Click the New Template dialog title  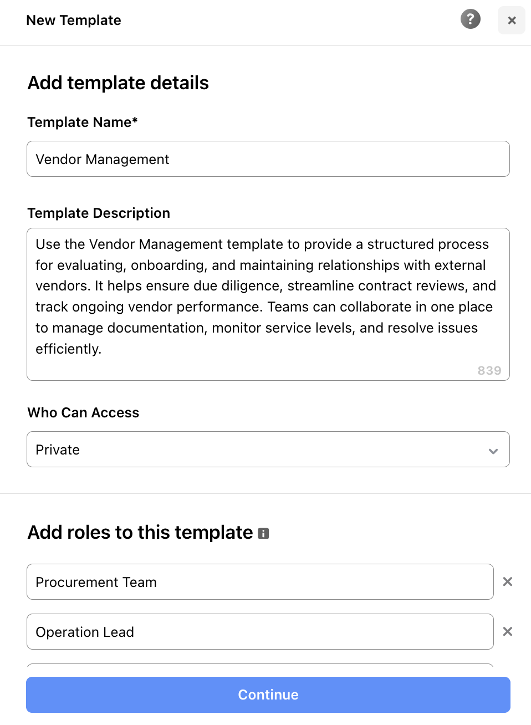pyautogui.click(x=74, y=21)
